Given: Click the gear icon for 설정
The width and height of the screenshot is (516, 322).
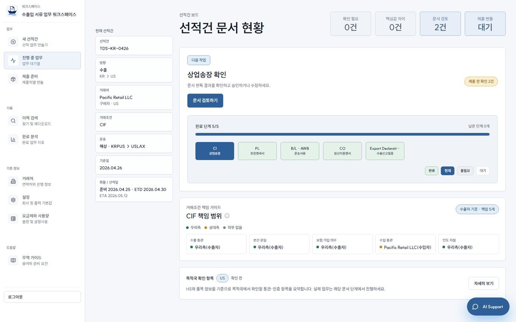Looking at the screenshot, I should click(13, 200).
